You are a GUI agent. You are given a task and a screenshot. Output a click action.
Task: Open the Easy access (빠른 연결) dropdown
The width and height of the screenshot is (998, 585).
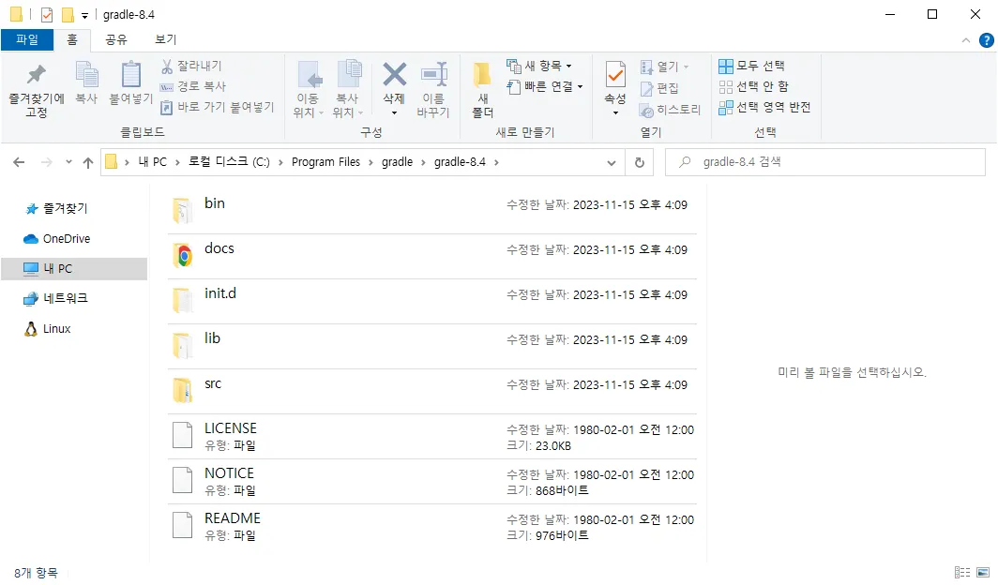(545, 86)
